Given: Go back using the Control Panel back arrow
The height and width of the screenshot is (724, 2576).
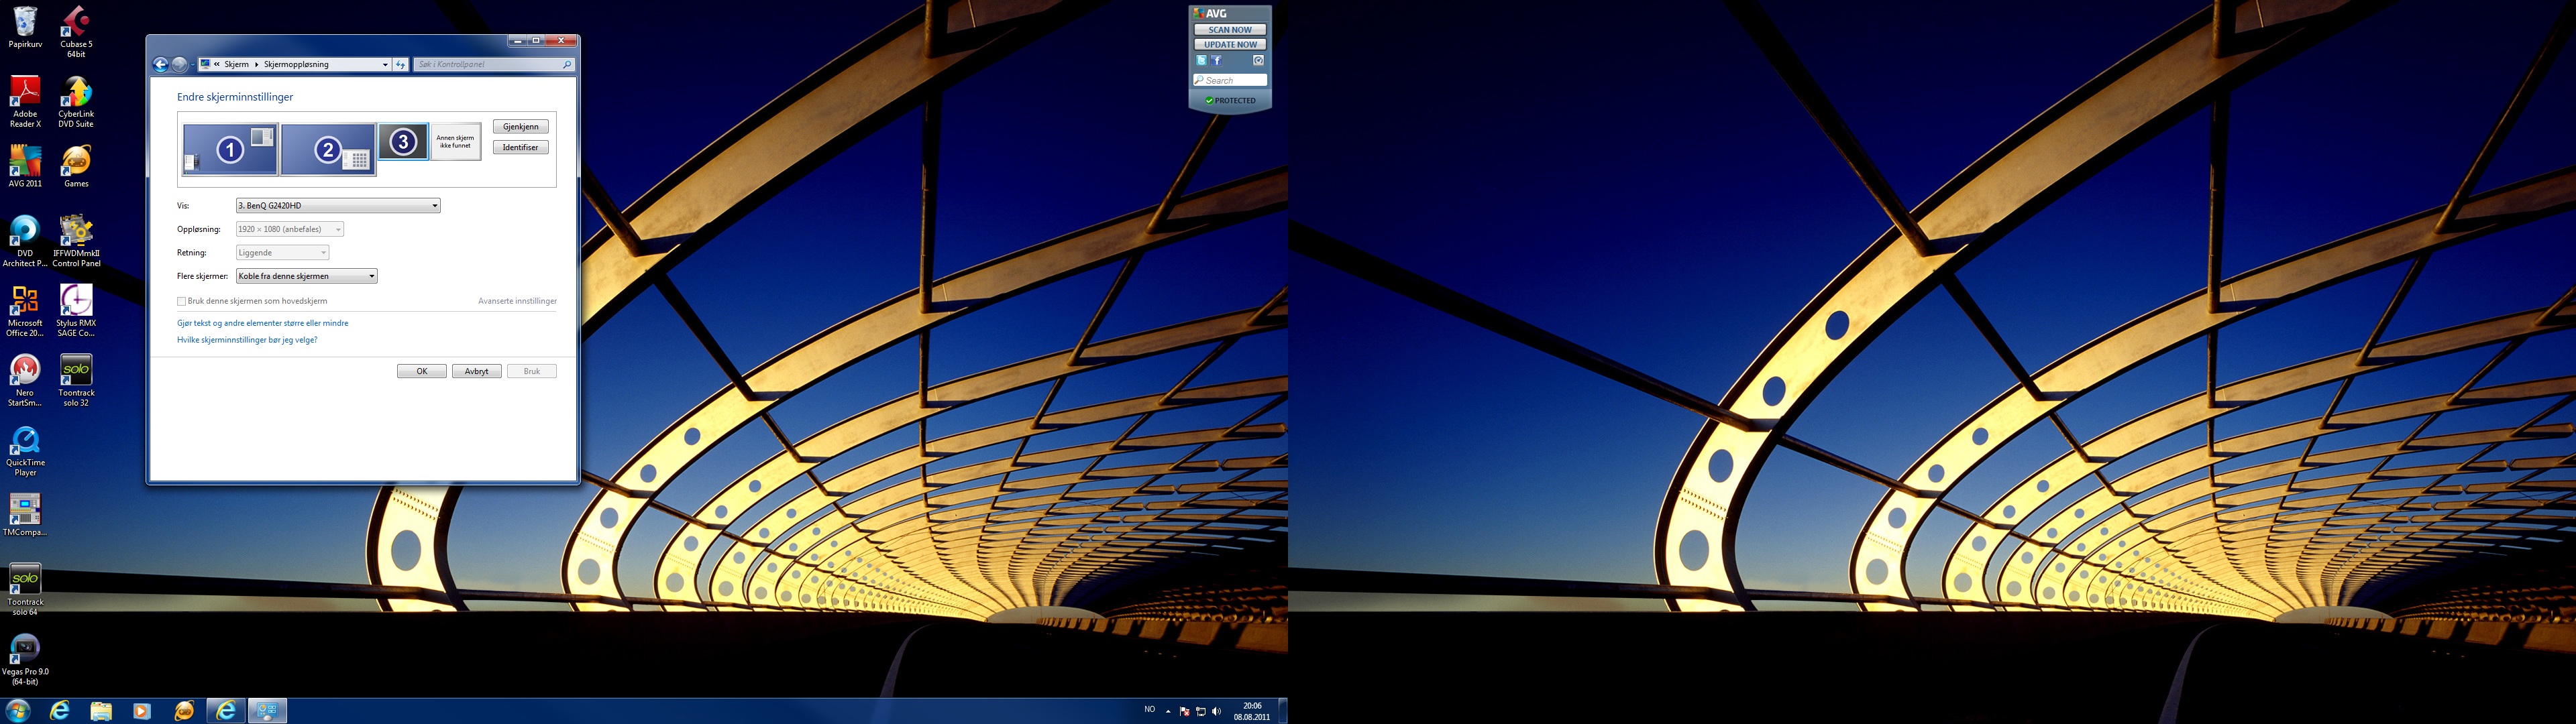Looking at the screenshot, I should pos(160,64).
